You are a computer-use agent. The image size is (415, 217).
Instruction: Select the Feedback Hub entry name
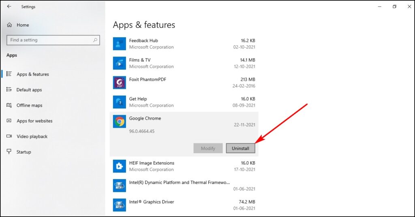[x=143, y=40]
